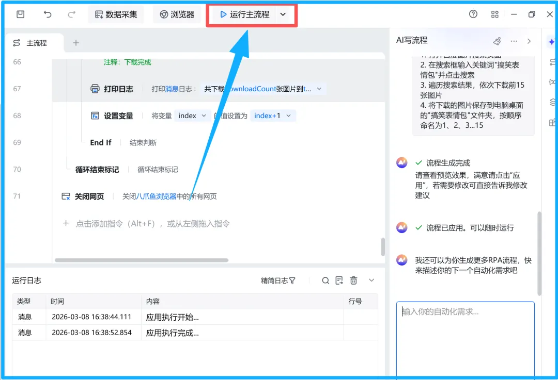Select the 关闭网页 command icon
This screenshot has width=558, height=380.
coord(66,196)
